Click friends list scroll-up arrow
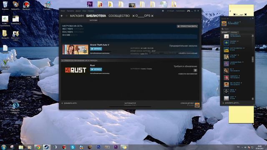The width and height of the screenshot is (267, 150). 252,36
